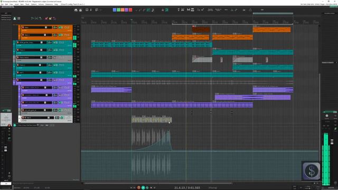Collapse the purple fx folder track
The width and height of the screenshot is (338, 190).
pos(14,79)
